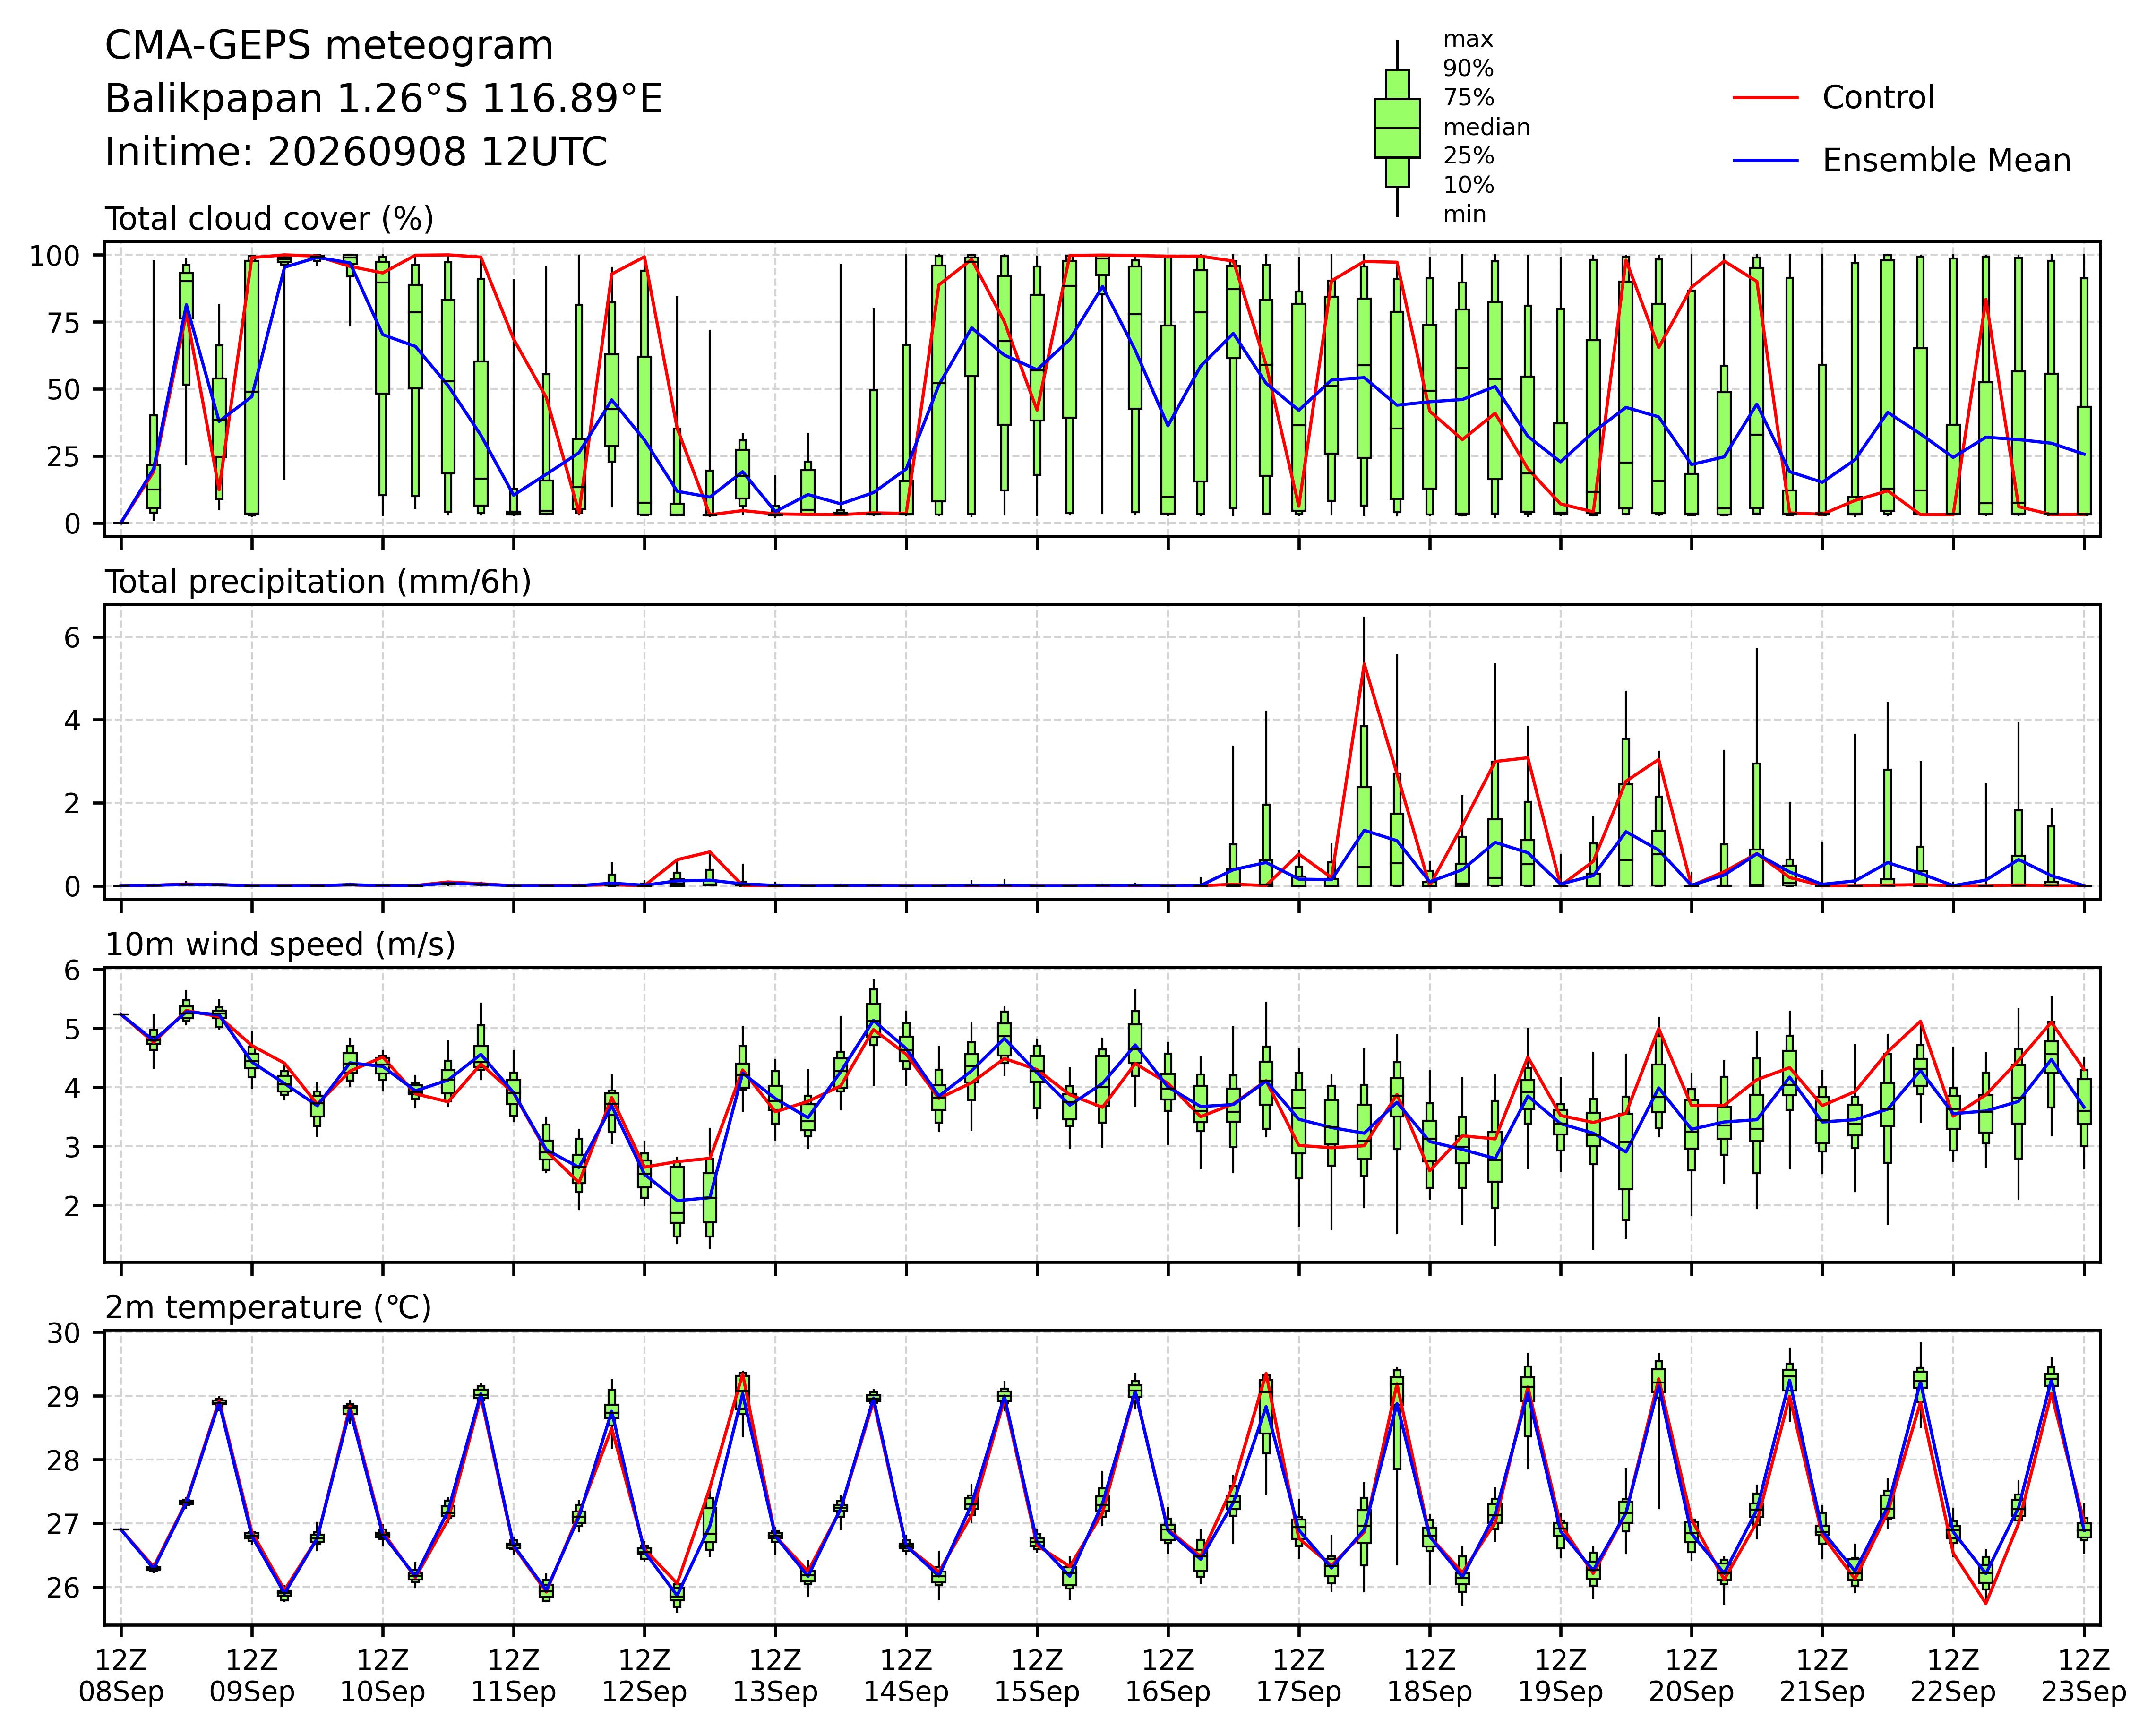Click the 12Z 13Sep axis tick label
The height and width of the screenshot is (1735, 2156).
click(775, 1677)
